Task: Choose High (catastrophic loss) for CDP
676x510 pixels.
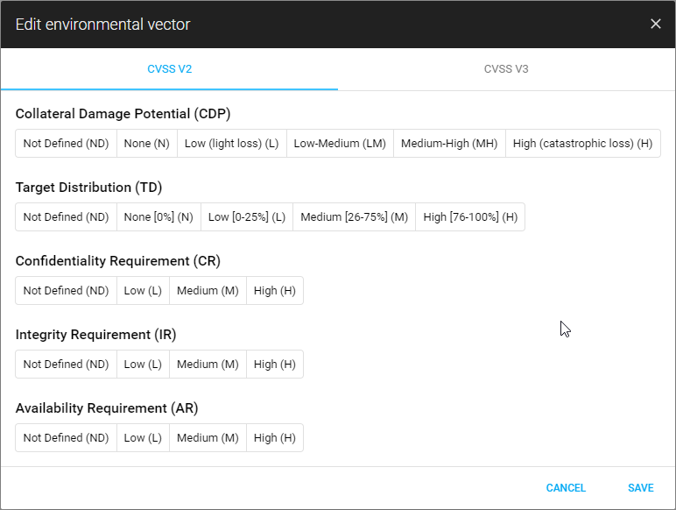Action: pos(582,144)
